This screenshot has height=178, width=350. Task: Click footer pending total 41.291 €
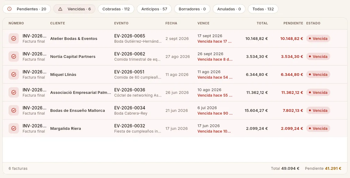pos(333,169)
